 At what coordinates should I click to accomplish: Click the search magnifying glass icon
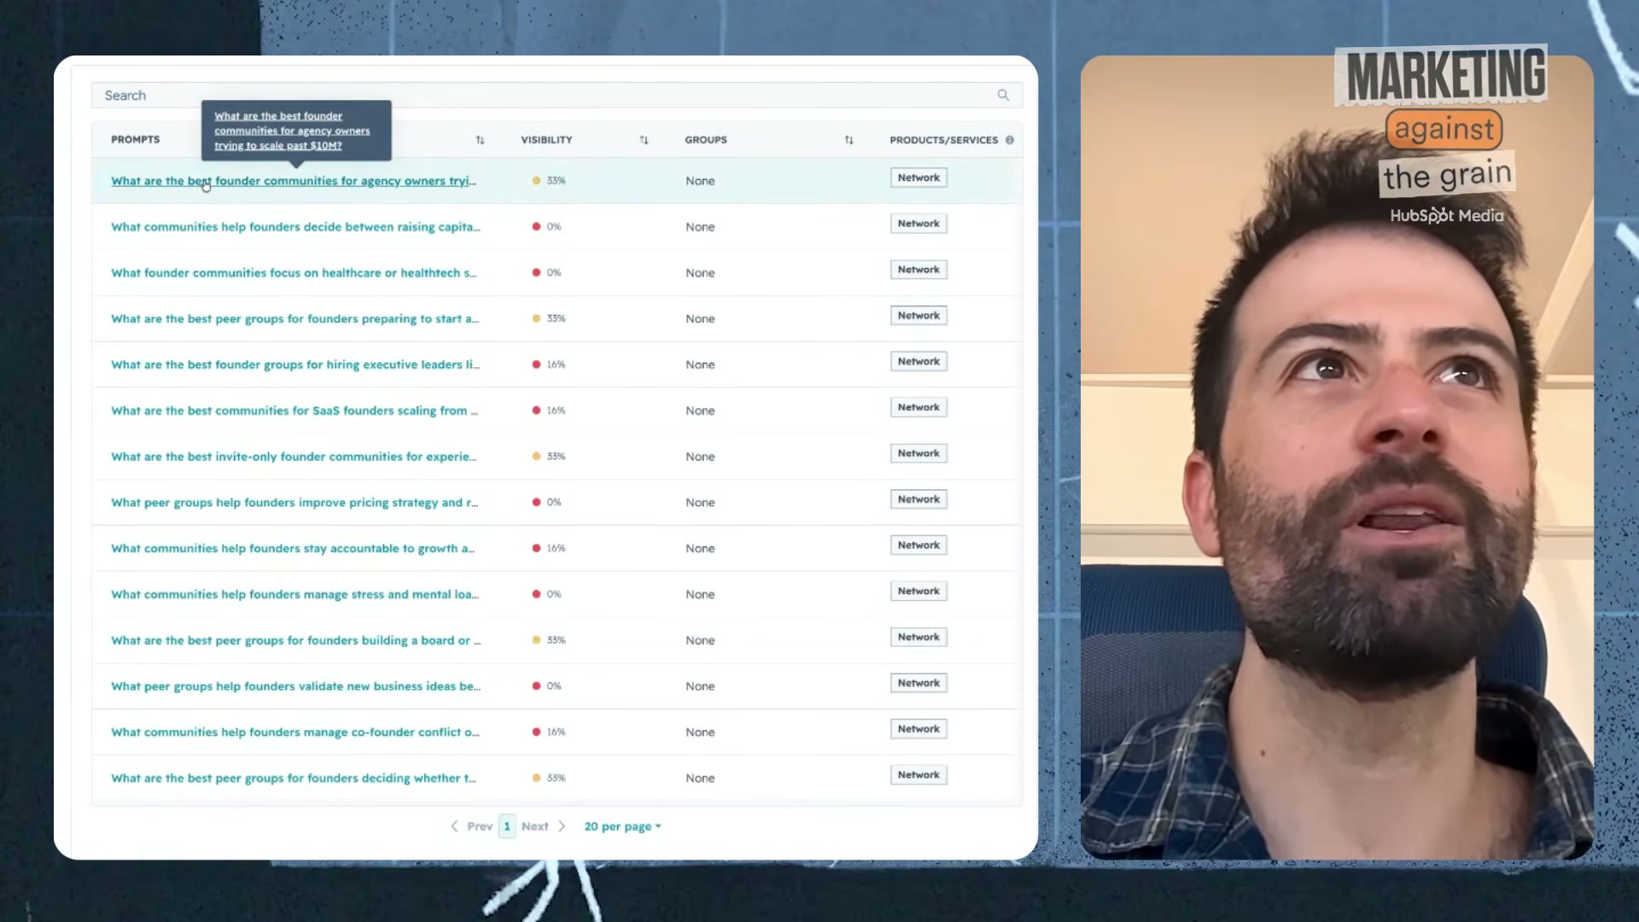click(1003, 95)
